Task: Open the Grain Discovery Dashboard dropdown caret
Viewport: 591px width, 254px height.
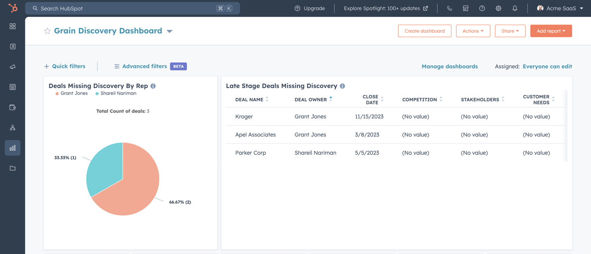Action: click(170, 31)
